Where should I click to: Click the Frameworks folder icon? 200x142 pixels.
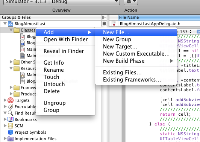[x=17, y=88]
